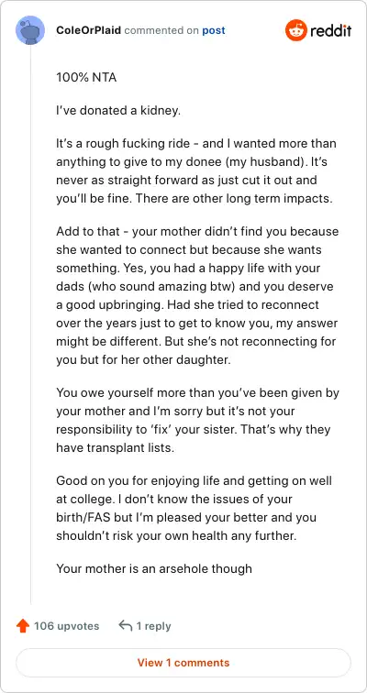The image size is (367, 693).
Task: Click the ColeOrPlaid Snoo avatar
Action: (30, 30)
